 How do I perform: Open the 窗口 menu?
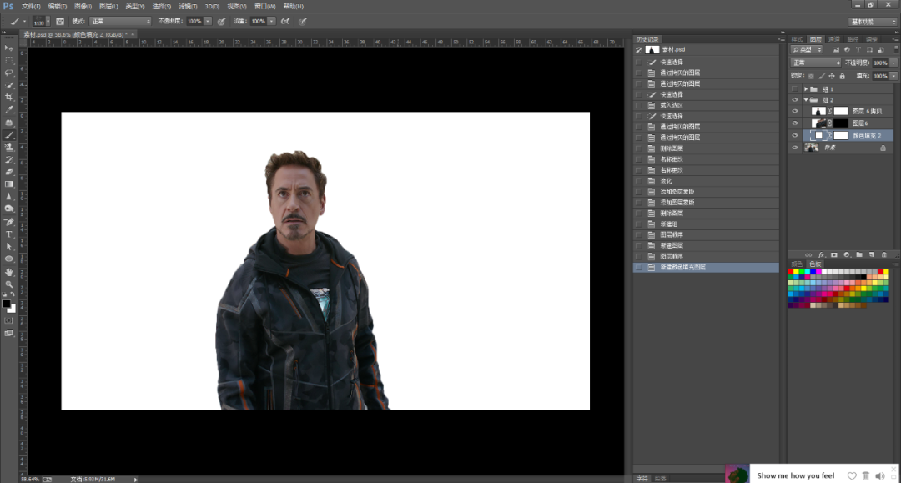pyautogui.click(x=265, y=7)
